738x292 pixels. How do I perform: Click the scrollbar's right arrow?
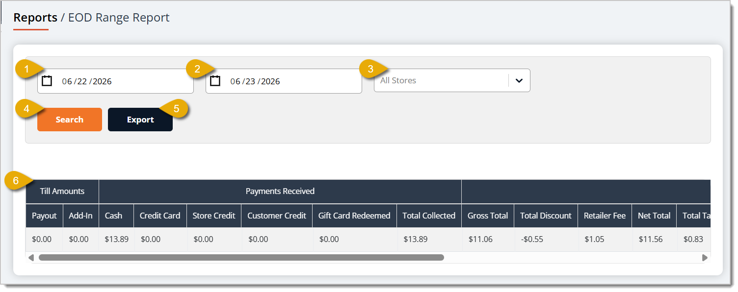pyautogui.click(x=705, y=257)
